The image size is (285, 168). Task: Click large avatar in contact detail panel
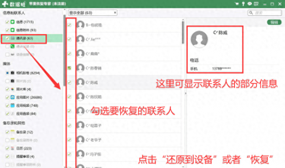[199, 39]
